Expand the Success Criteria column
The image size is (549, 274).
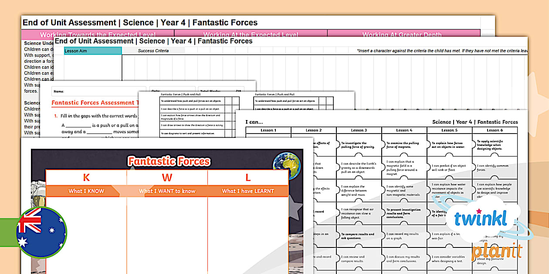(x=153, y=51)
